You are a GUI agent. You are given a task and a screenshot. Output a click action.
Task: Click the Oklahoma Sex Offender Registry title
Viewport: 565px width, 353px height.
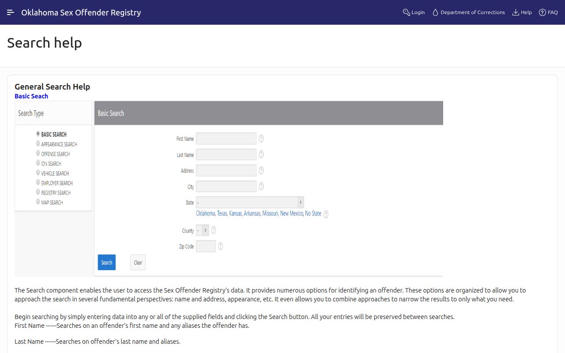click(x=81, y=12)
